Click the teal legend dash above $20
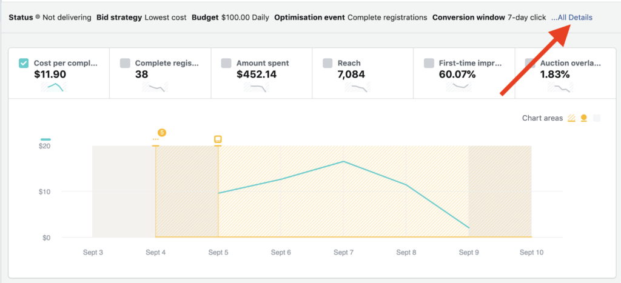Screen dimensions: 621x283 [x=45, y=139]
